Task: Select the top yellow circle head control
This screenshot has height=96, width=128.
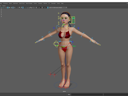Action: tap(59, 13)
